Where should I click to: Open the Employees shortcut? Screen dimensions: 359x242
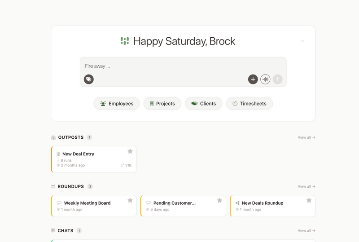(x=117, y=104)
